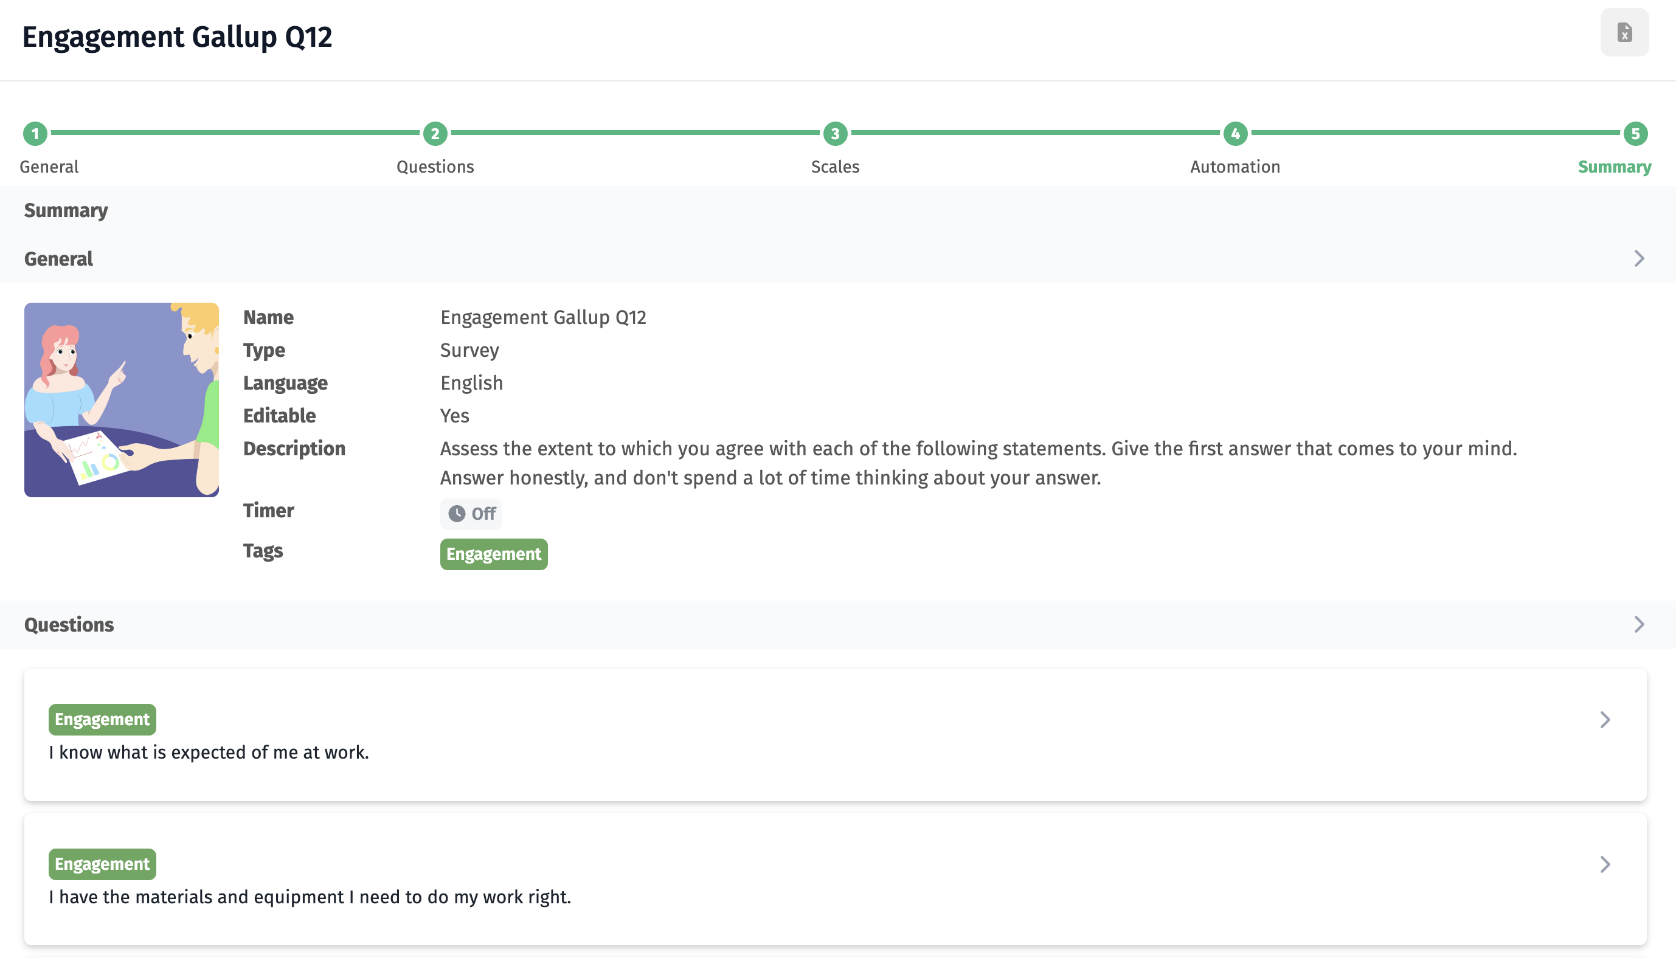This screenshot has height=958, width=1676.
Task: Open the Questions step label
Action: click(x=435, y=167)
